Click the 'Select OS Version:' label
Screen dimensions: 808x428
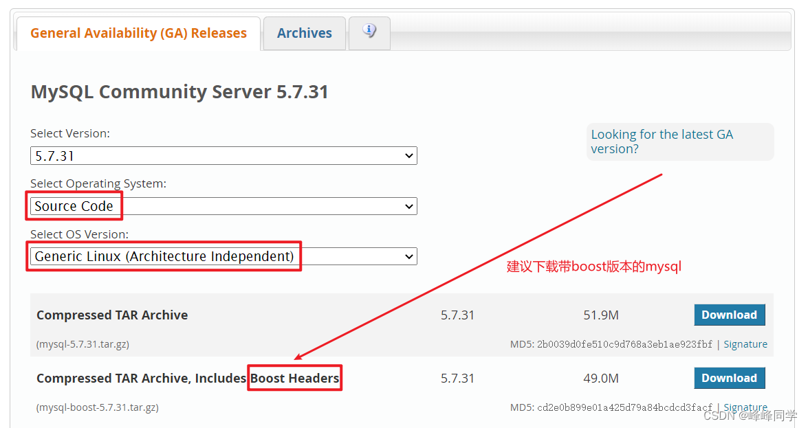79,234
